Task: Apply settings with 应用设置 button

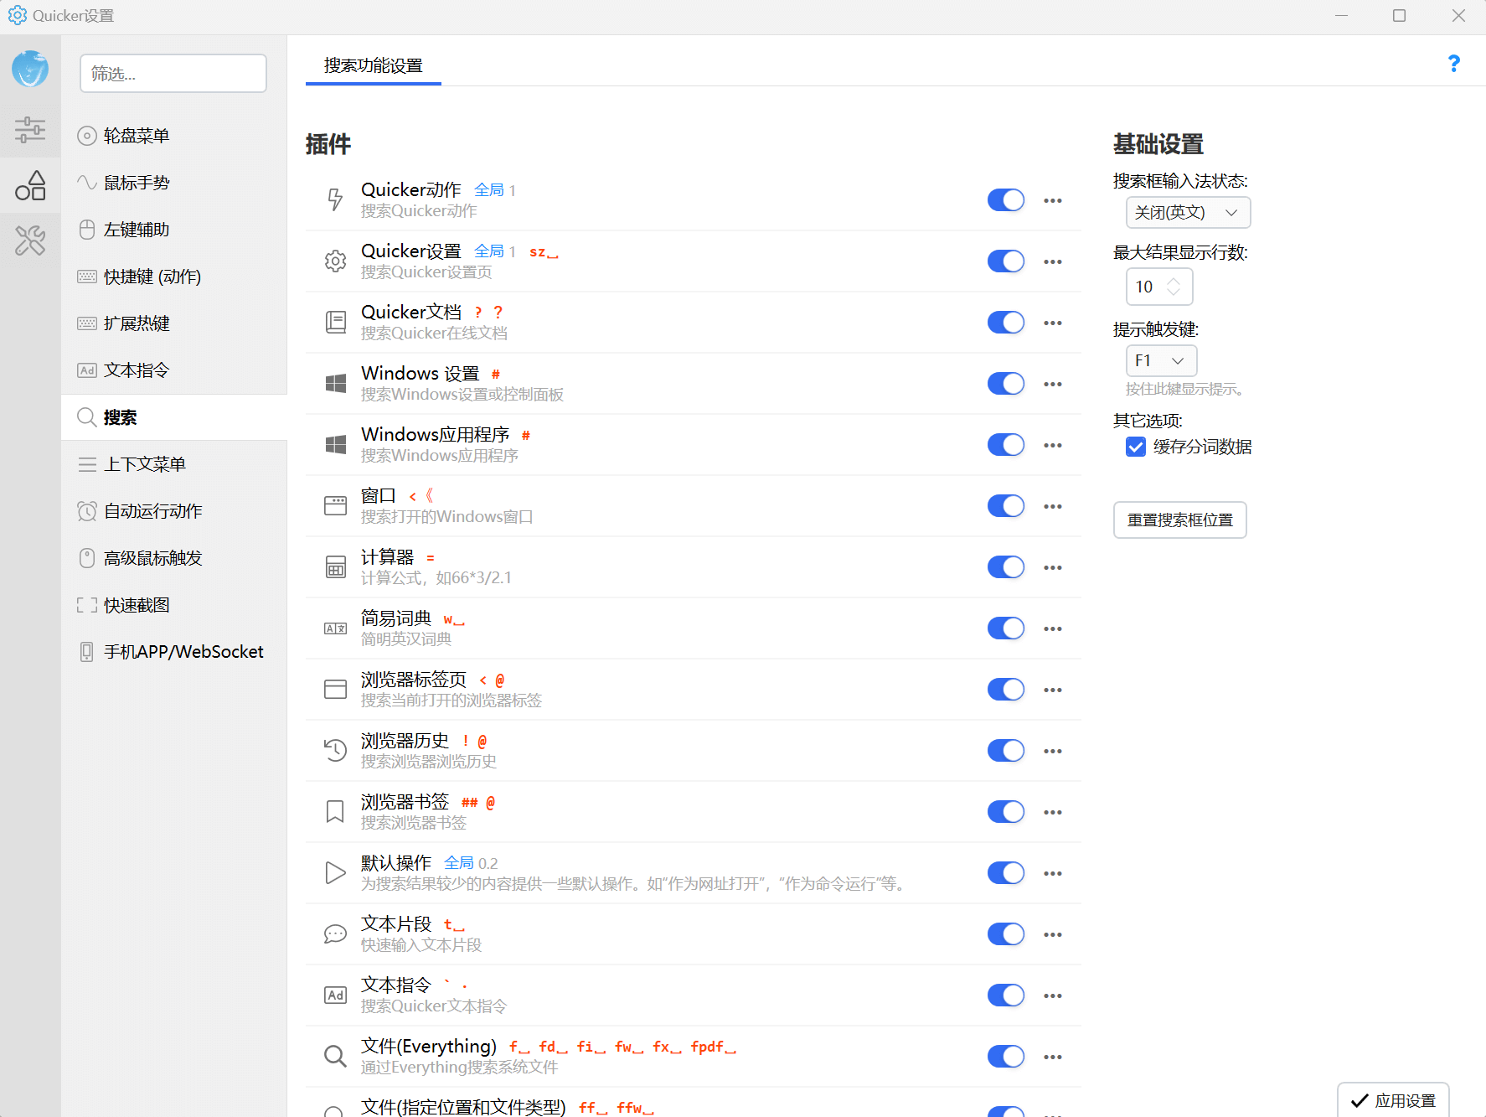Action: coord(1394,1100)
